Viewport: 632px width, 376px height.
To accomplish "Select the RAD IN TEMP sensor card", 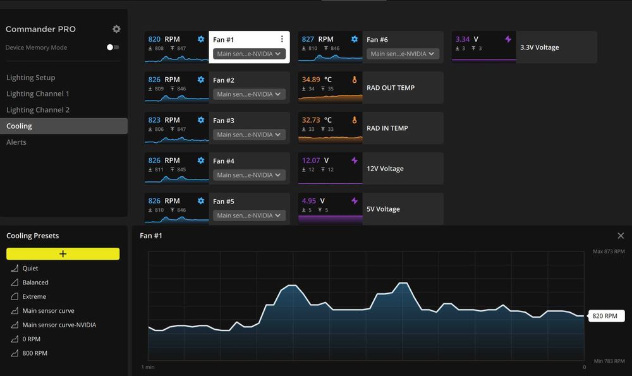I will [370, 128].
